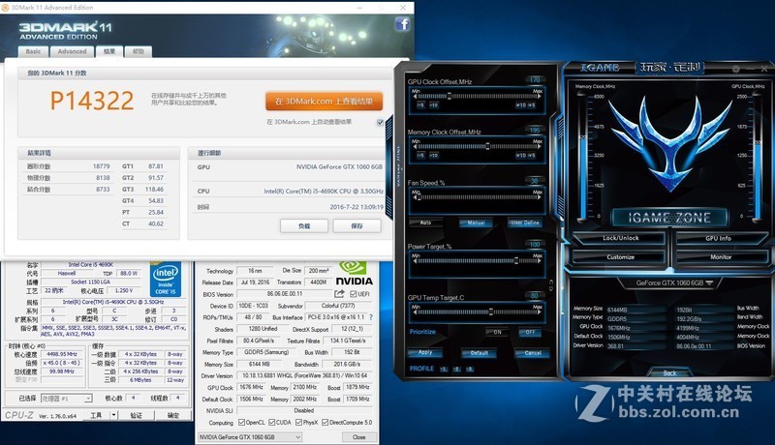Click 确定 OK button in CPU-Z
This screenshot has height=445, width=775.
(x=173, y=415)
